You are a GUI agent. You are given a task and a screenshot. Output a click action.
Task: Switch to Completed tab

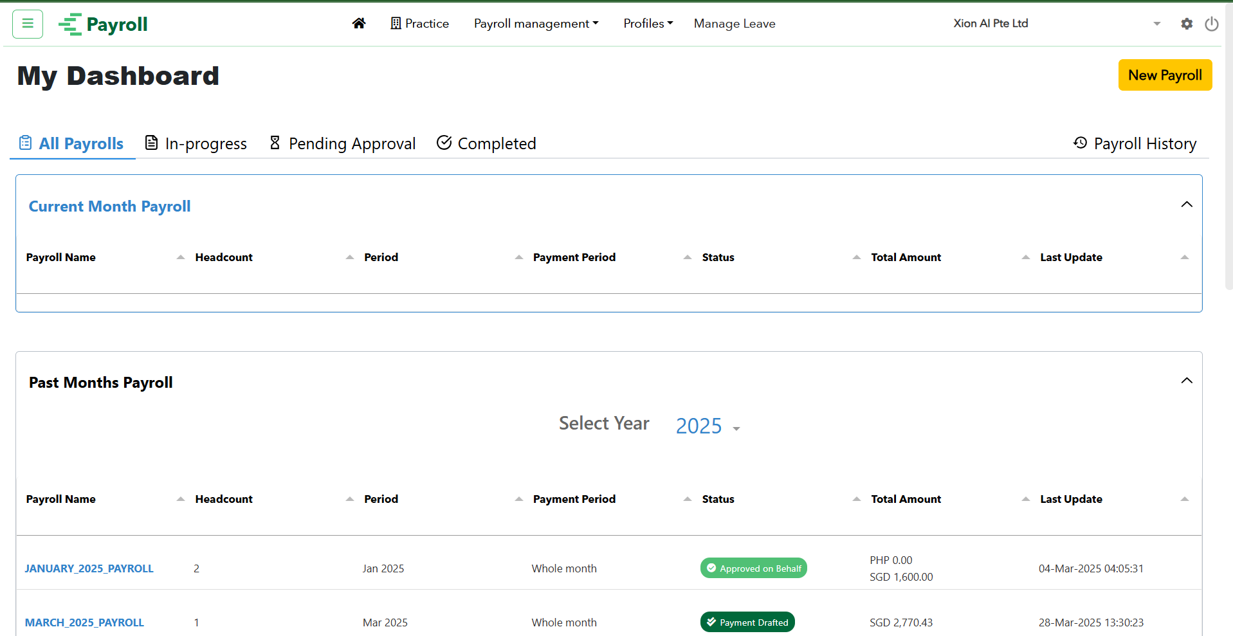point(486,143)
